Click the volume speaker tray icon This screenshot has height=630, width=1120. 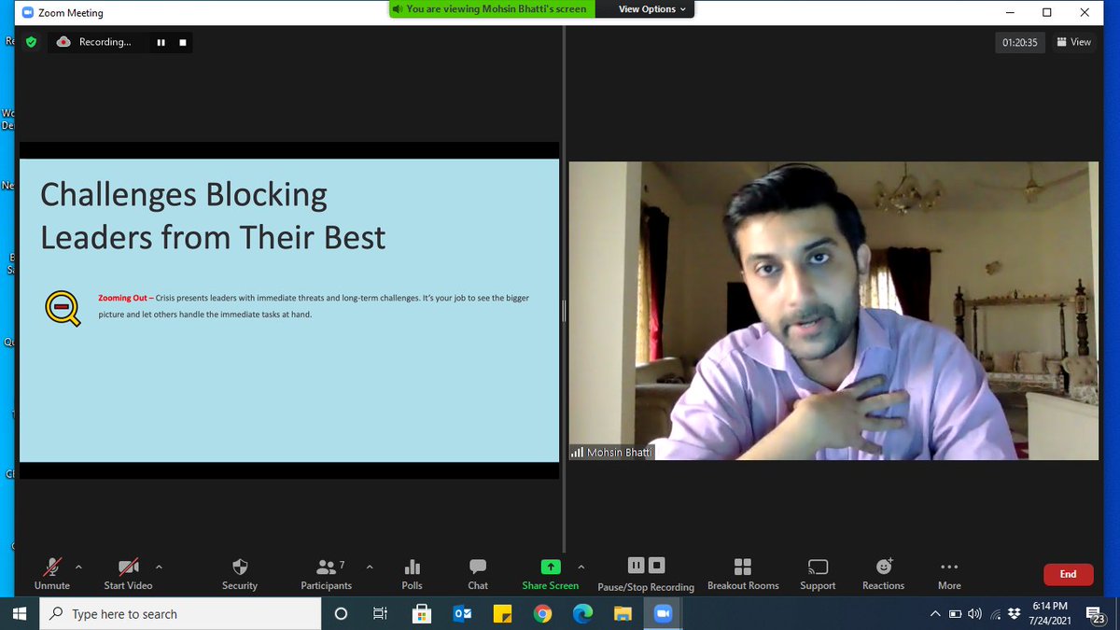974,614
